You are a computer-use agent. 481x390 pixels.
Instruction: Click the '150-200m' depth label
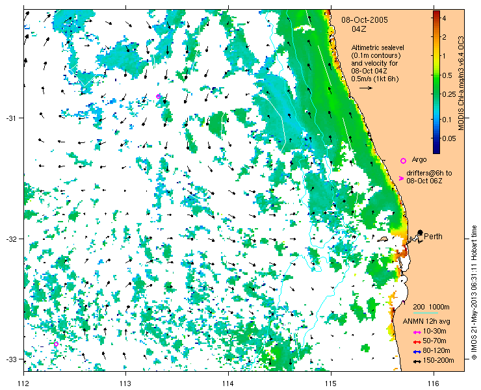(439, 361)
